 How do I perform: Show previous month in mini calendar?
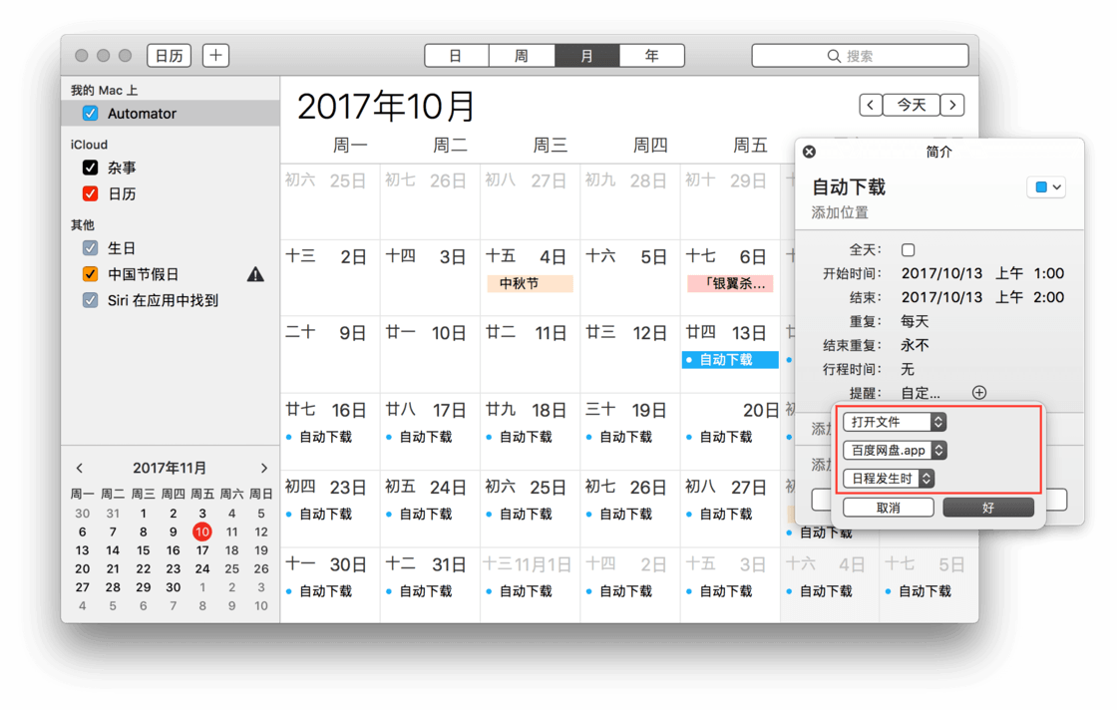click(x=80, y=468)
